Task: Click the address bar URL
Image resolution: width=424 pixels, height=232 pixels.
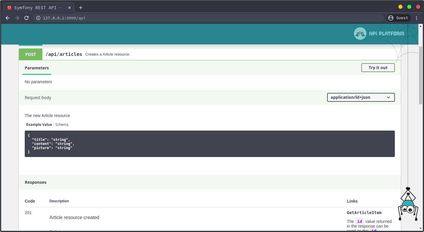Action: (64, 18)
